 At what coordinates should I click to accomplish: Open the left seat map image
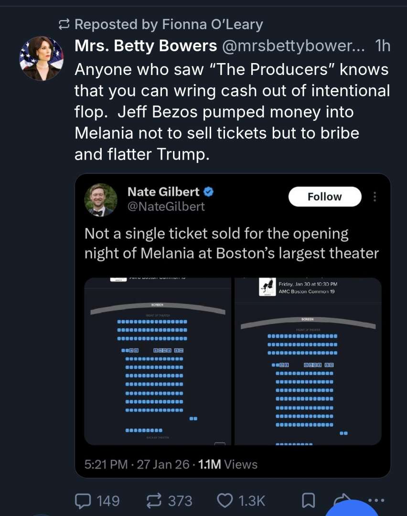click(x=157, y=361)
